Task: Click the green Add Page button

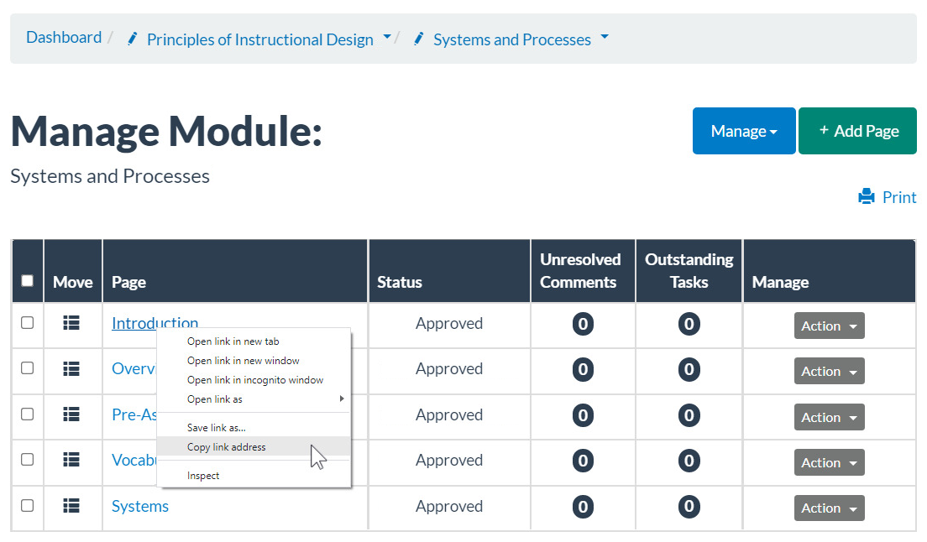Action: pos(857,131)
